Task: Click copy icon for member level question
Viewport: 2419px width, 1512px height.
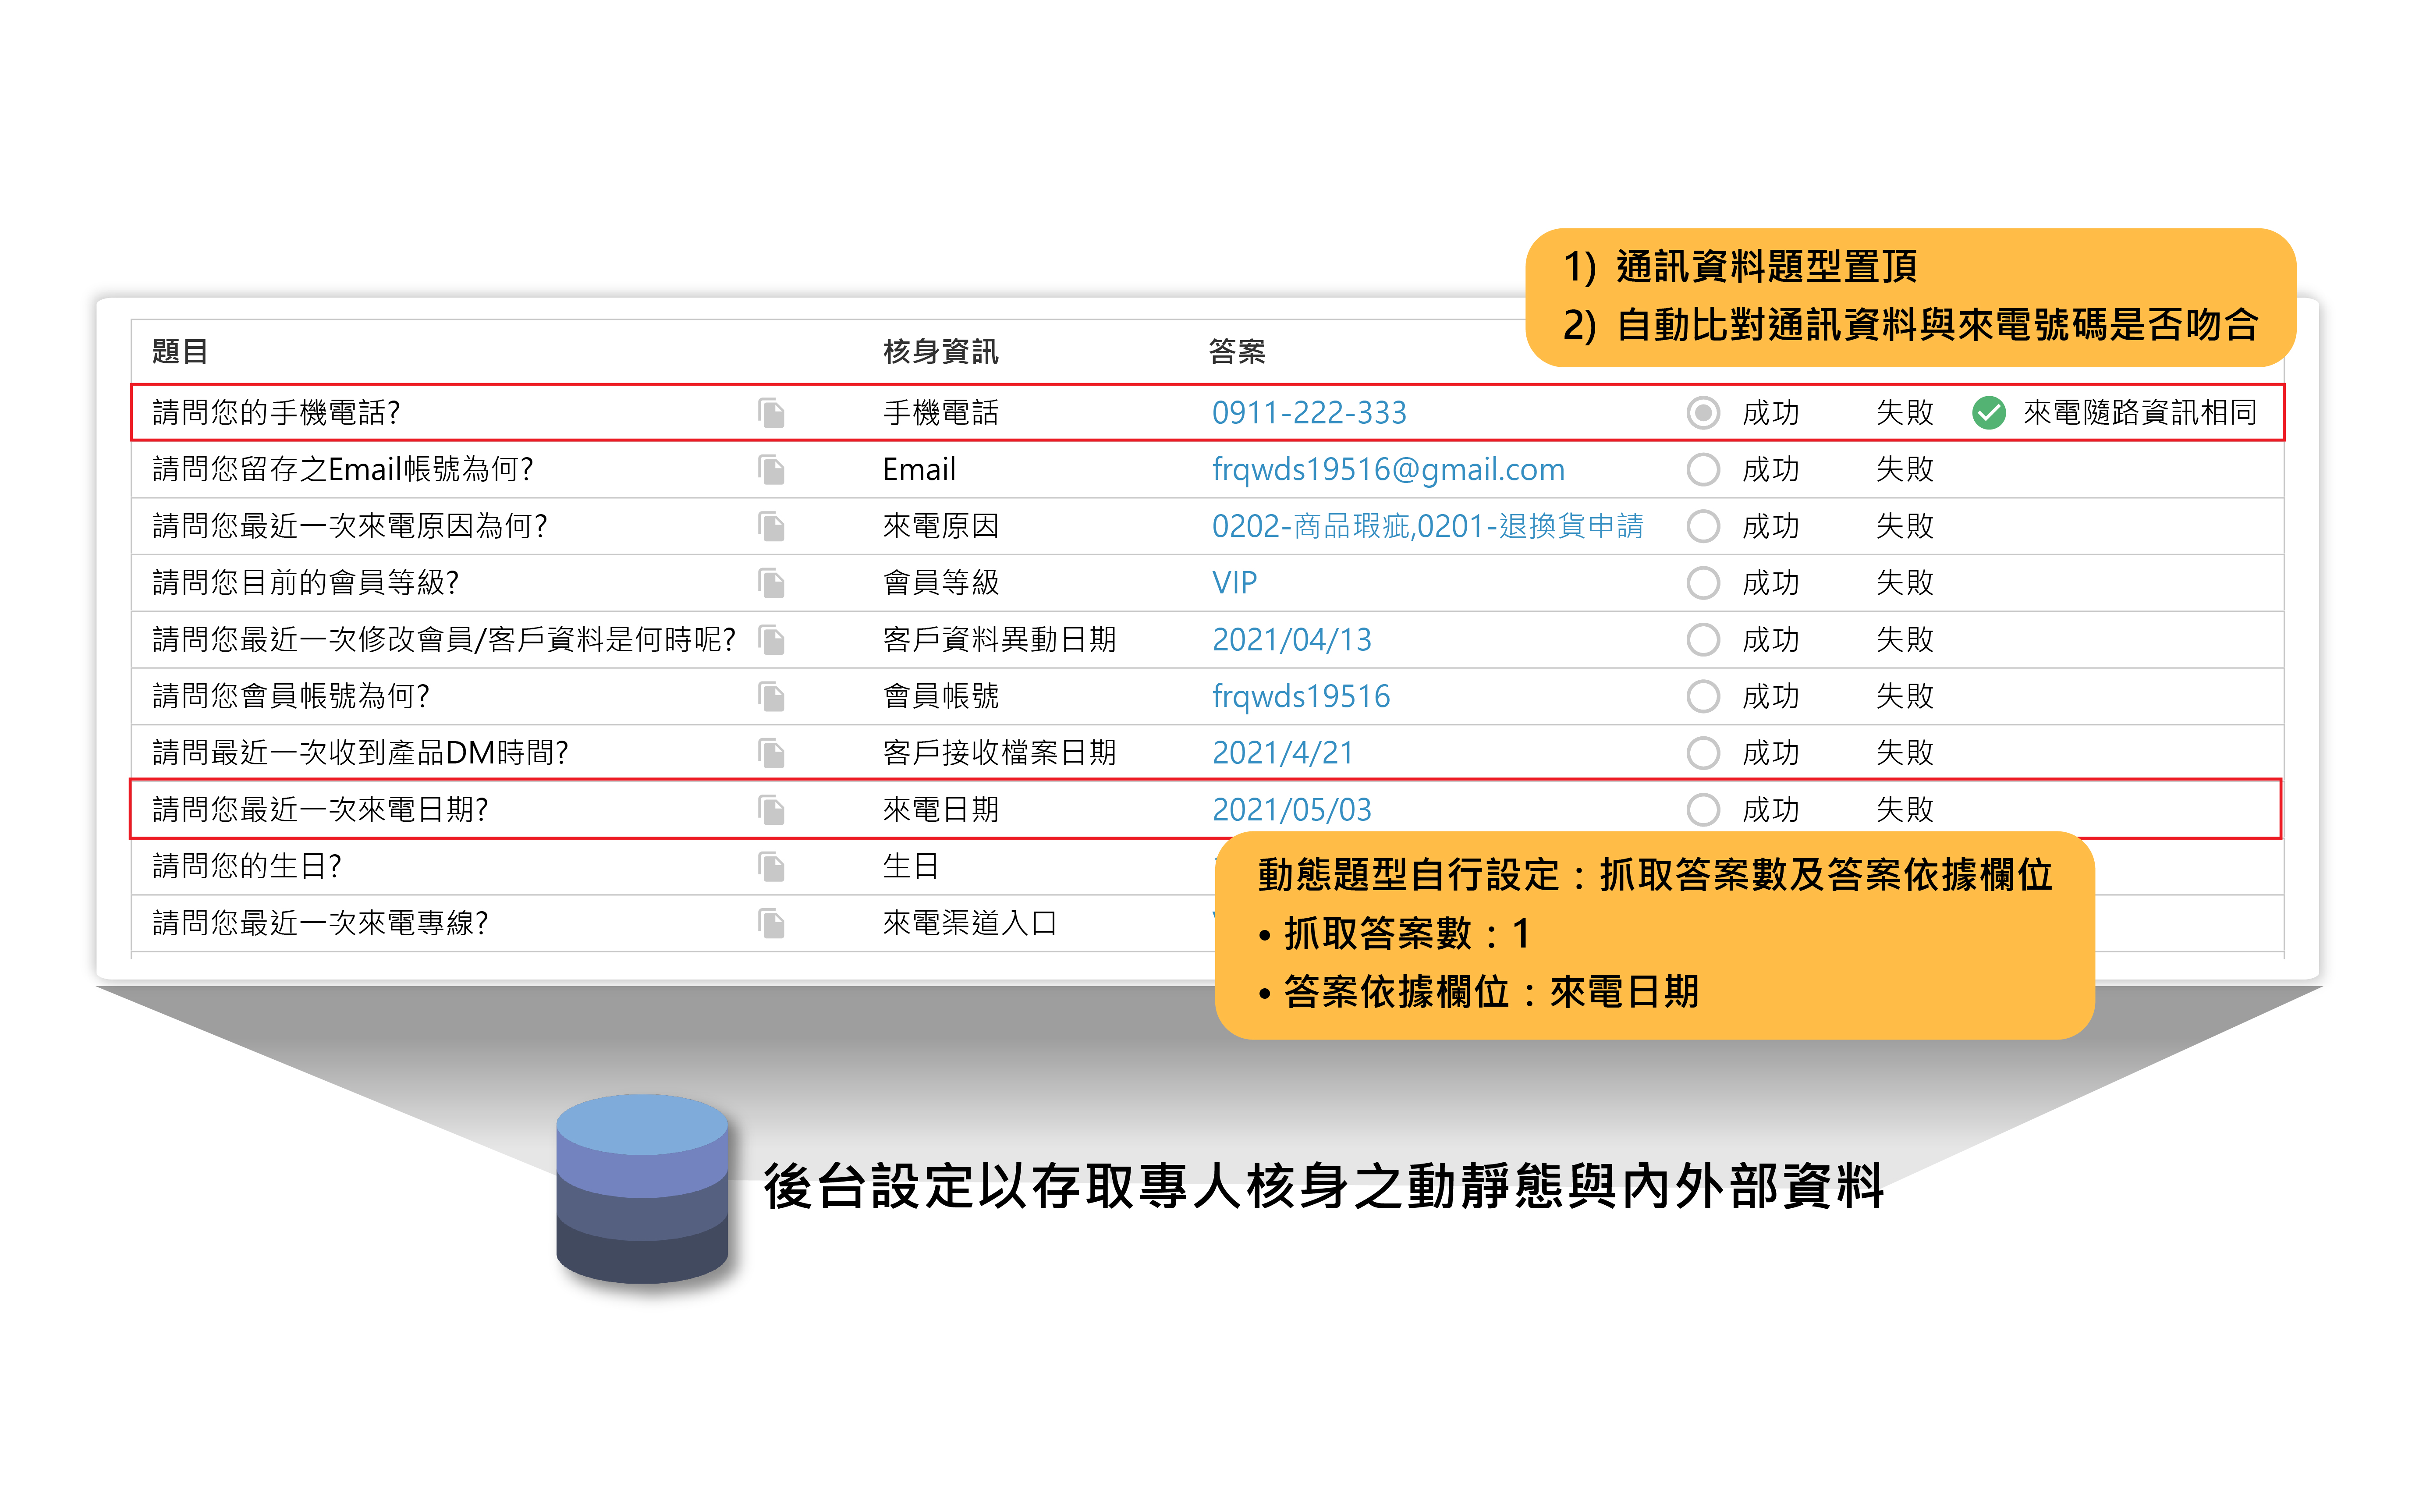Action: (x=771, y=582)
